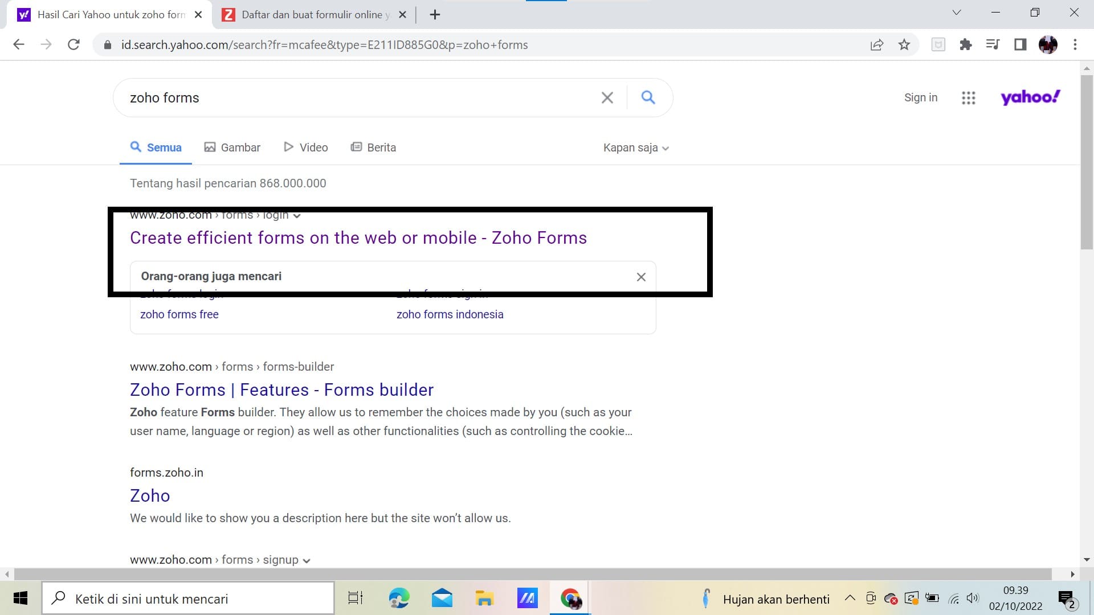The width and height of the screenshot is (1094, 615).
Task: Click the Windows taskbar search box
Action: pos(188,598)
